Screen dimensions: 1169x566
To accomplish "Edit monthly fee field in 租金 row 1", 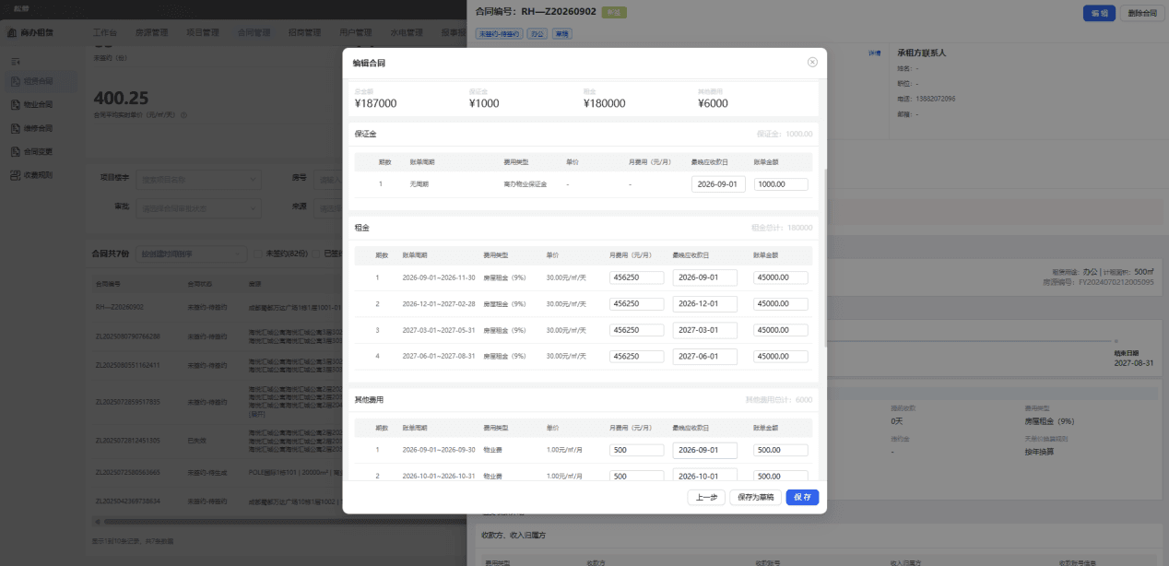I will pyautogui.click(x=636, y=277).
